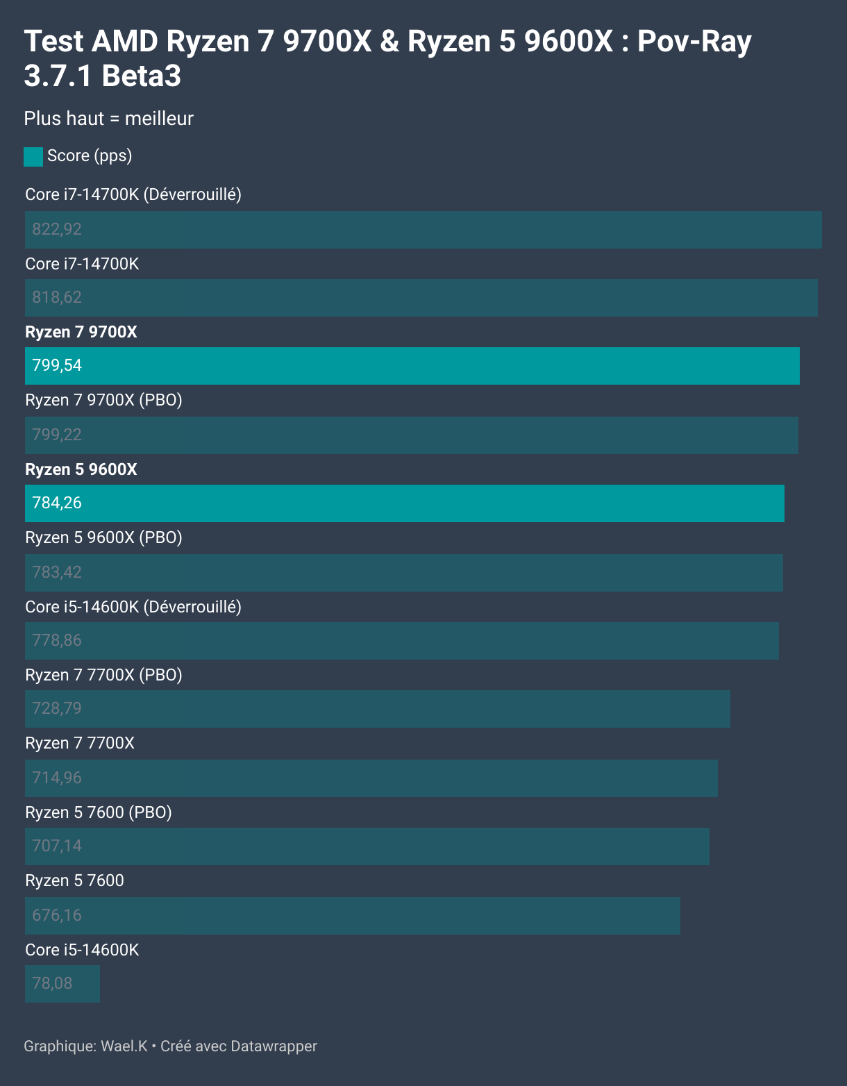Click the bold Ryzen 5 9600X row label
Image resolution: width=847 pixels, height=1086 pixels.
pos(81,469)
